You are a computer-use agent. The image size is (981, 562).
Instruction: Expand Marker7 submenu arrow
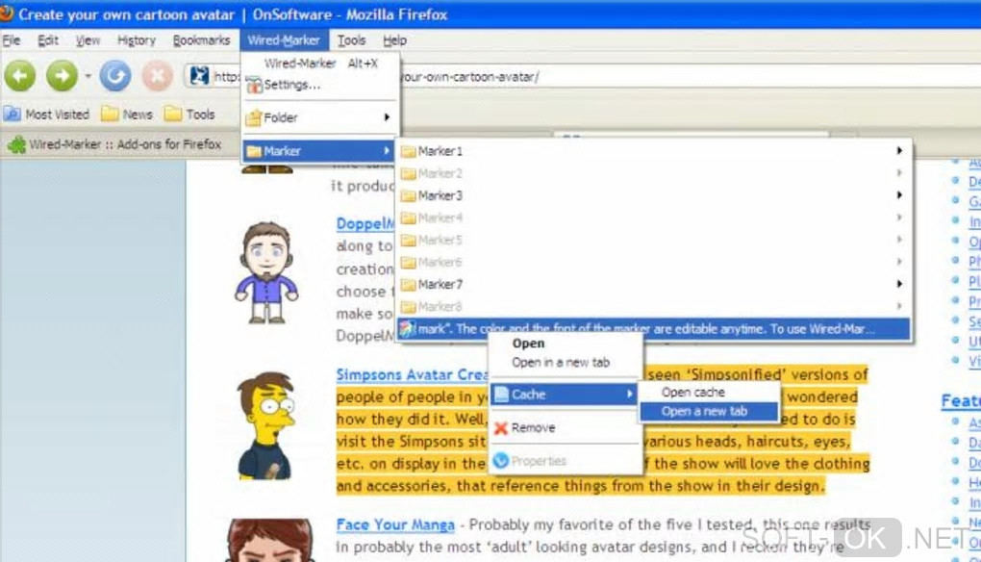click(x=899, y=284)
